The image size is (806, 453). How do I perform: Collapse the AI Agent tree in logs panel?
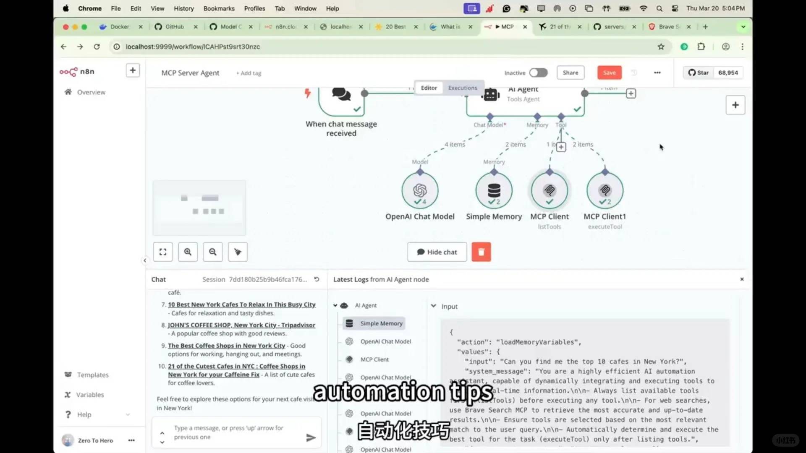click(x=335, y=305)
